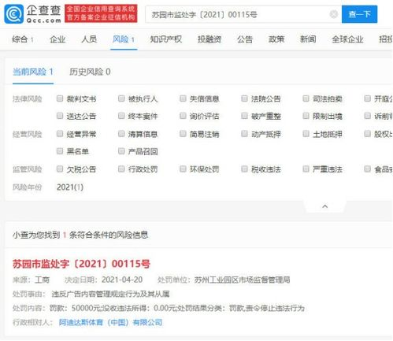Check the 黑名单 checkbox
Image resolution: width=393 pixels, height=341 pixels.
pyautogui.click(x=60, y=151)
